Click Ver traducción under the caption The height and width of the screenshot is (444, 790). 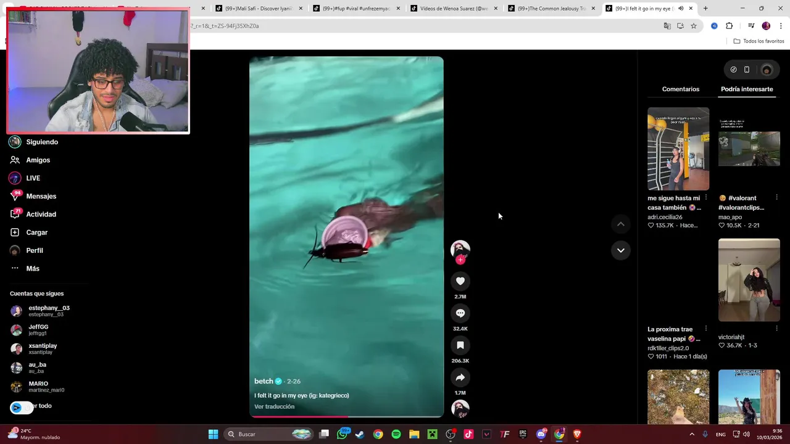[x=274, y=406]
